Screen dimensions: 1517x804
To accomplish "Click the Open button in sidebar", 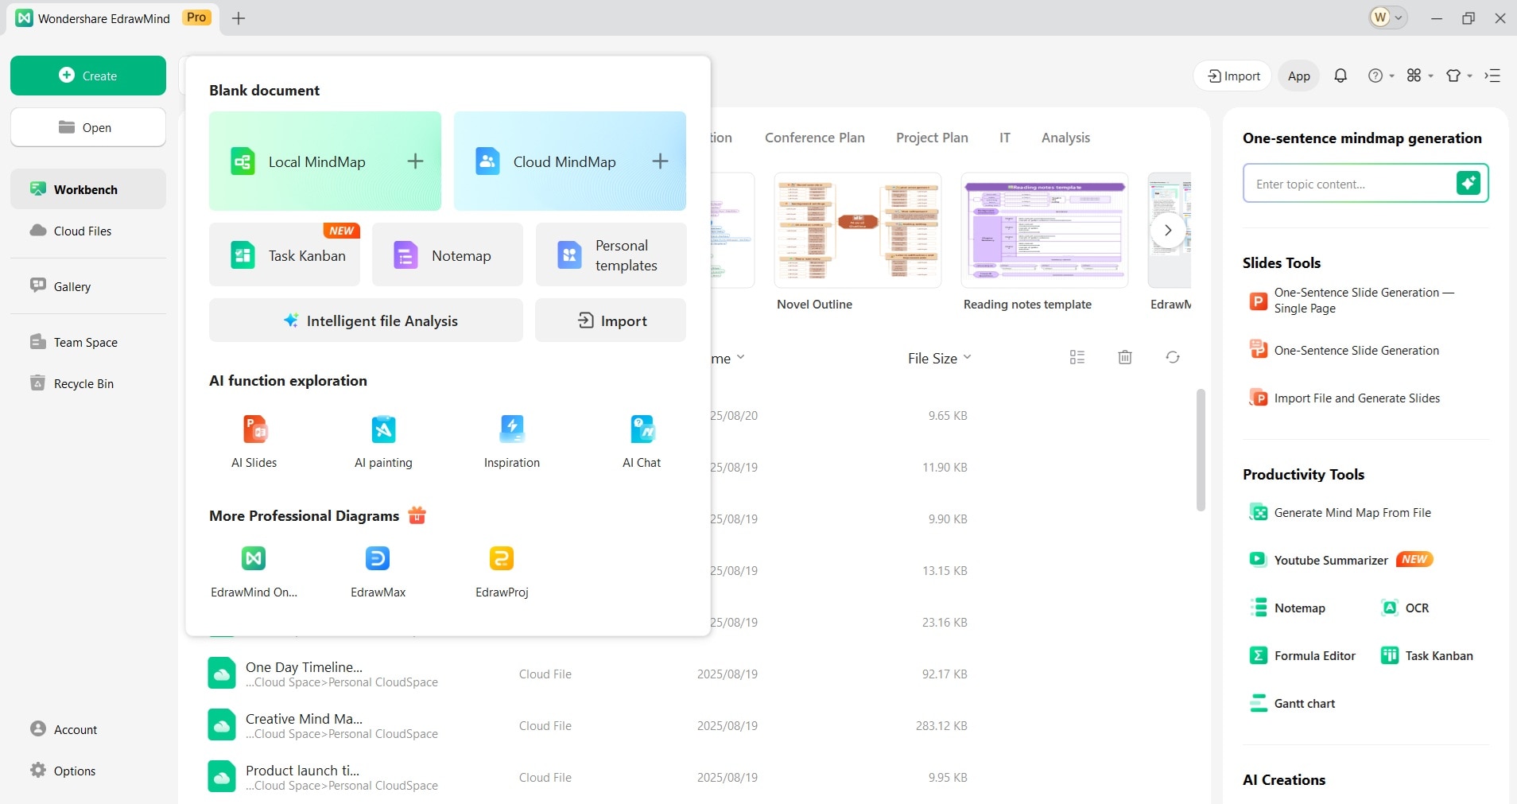I will (88, 127).
